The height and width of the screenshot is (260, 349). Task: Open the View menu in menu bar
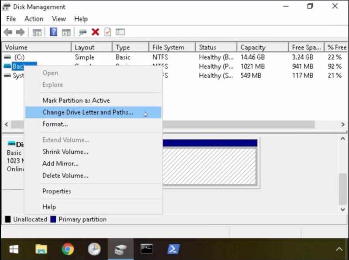(x=59, y=19)
